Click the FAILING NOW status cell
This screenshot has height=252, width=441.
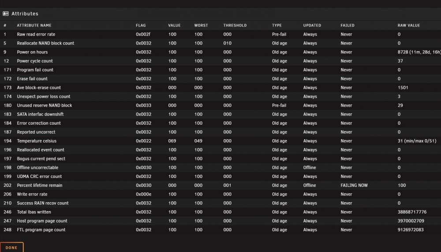pyautogui.click(x=354, y=185)
